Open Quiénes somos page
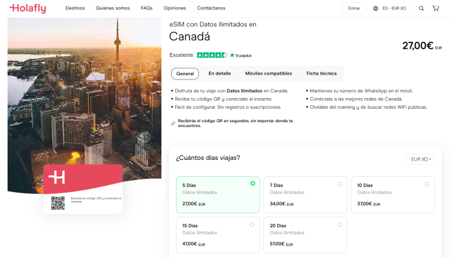452x258 pixels. click(113, 8)
